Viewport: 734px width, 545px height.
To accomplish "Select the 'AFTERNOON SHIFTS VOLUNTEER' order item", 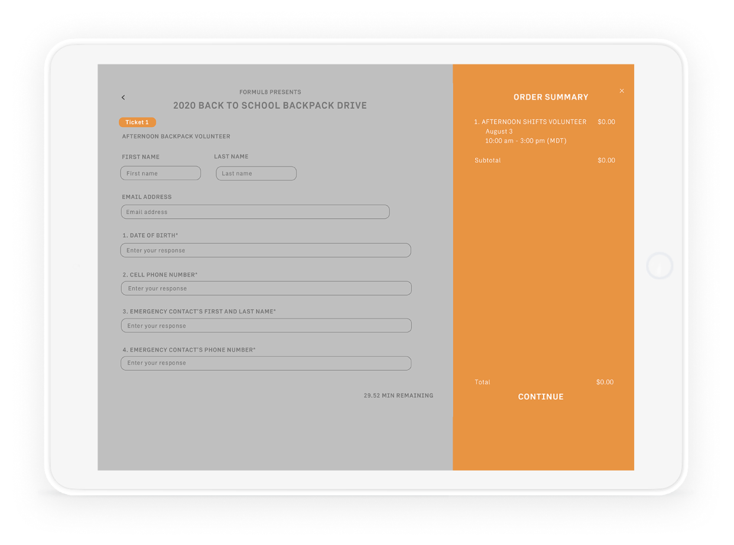I will click(x=530, y=122).
